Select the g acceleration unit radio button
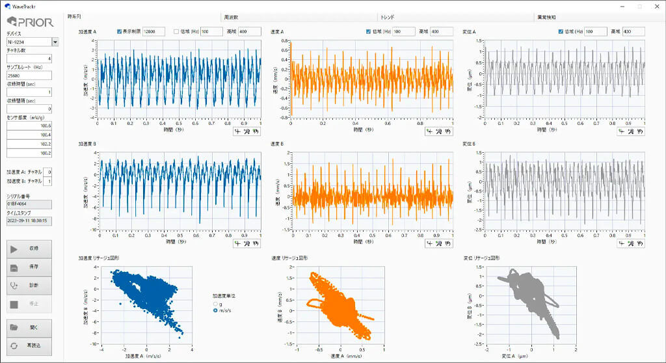Viewport: 666px width, 363px height. click(215, 304)
